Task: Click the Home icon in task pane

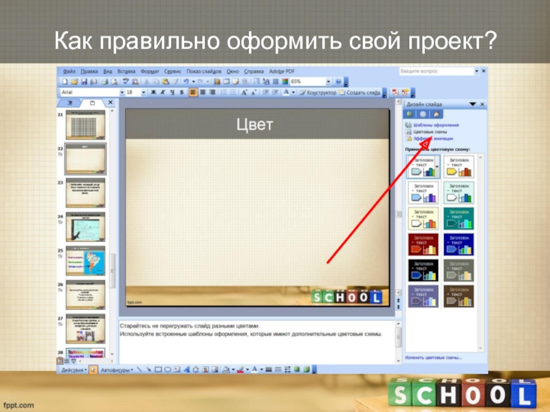Action: tap(435, 114)
